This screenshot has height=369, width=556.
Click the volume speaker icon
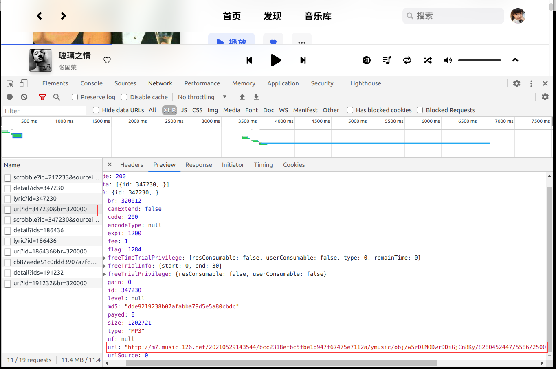(x=448, y=60)
